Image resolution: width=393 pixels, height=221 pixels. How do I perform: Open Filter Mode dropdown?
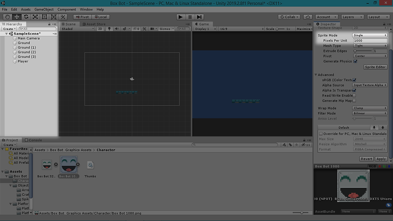click(x=370, y=113)
